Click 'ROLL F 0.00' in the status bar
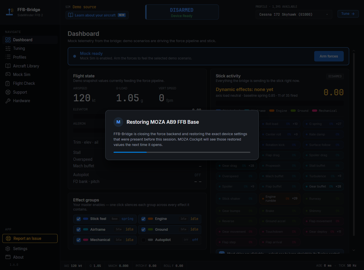The width and height of the screenshot is (364, 270). click(x=173, y=266)
